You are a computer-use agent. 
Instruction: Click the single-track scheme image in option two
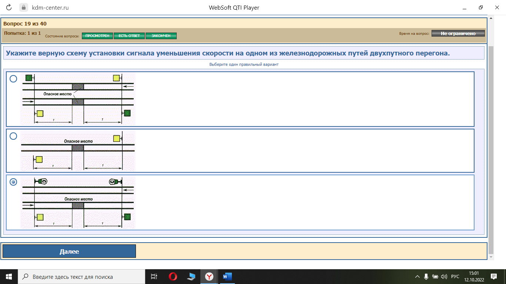[x=78, y=151]
